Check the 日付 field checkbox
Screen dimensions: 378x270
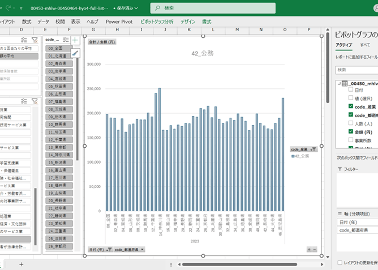click(x=351, y=90)
